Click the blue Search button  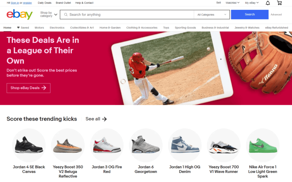tap(249, 14)
